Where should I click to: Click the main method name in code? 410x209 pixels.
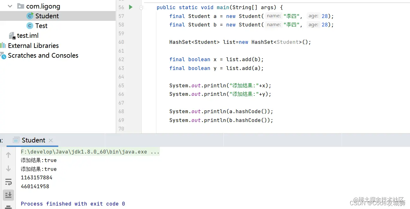(223, 7)
